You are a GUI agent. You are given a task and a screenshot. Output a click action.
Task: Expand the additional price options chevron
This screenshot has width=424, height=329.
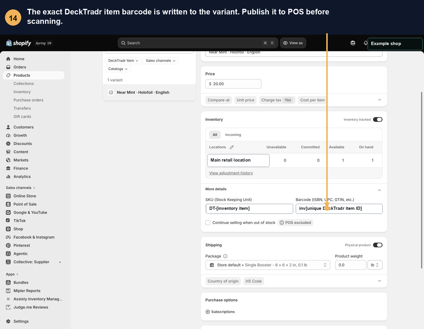coord(380,100)
